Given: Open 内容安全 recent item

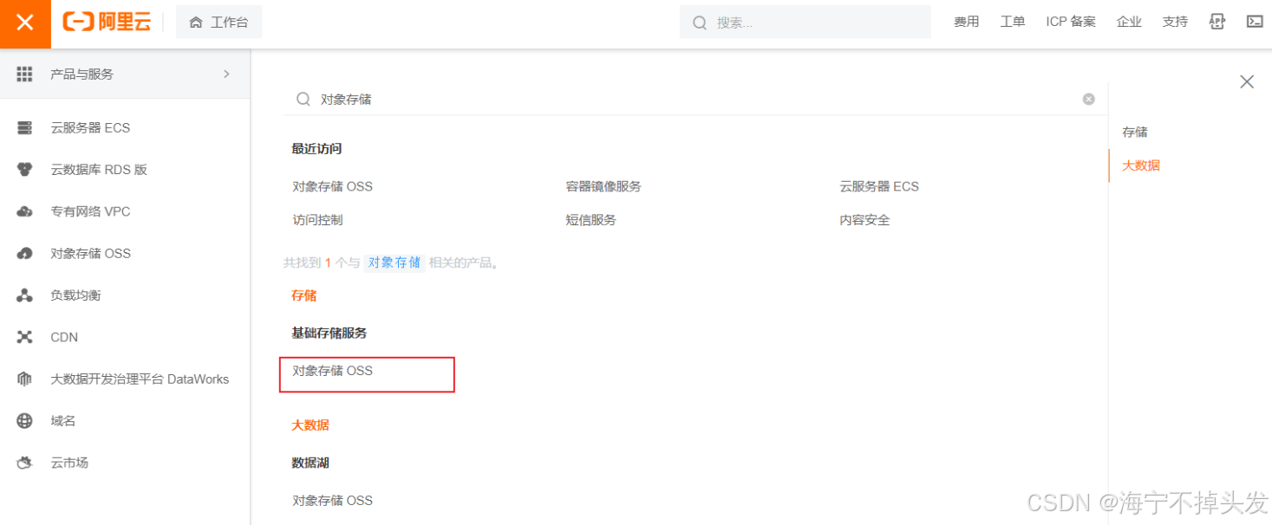Looking at the screenshot, I should [864, 220].
